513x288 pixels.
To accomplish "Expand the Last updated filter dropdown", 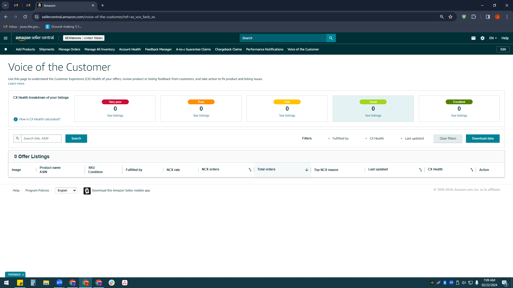I will coord(412,138).
